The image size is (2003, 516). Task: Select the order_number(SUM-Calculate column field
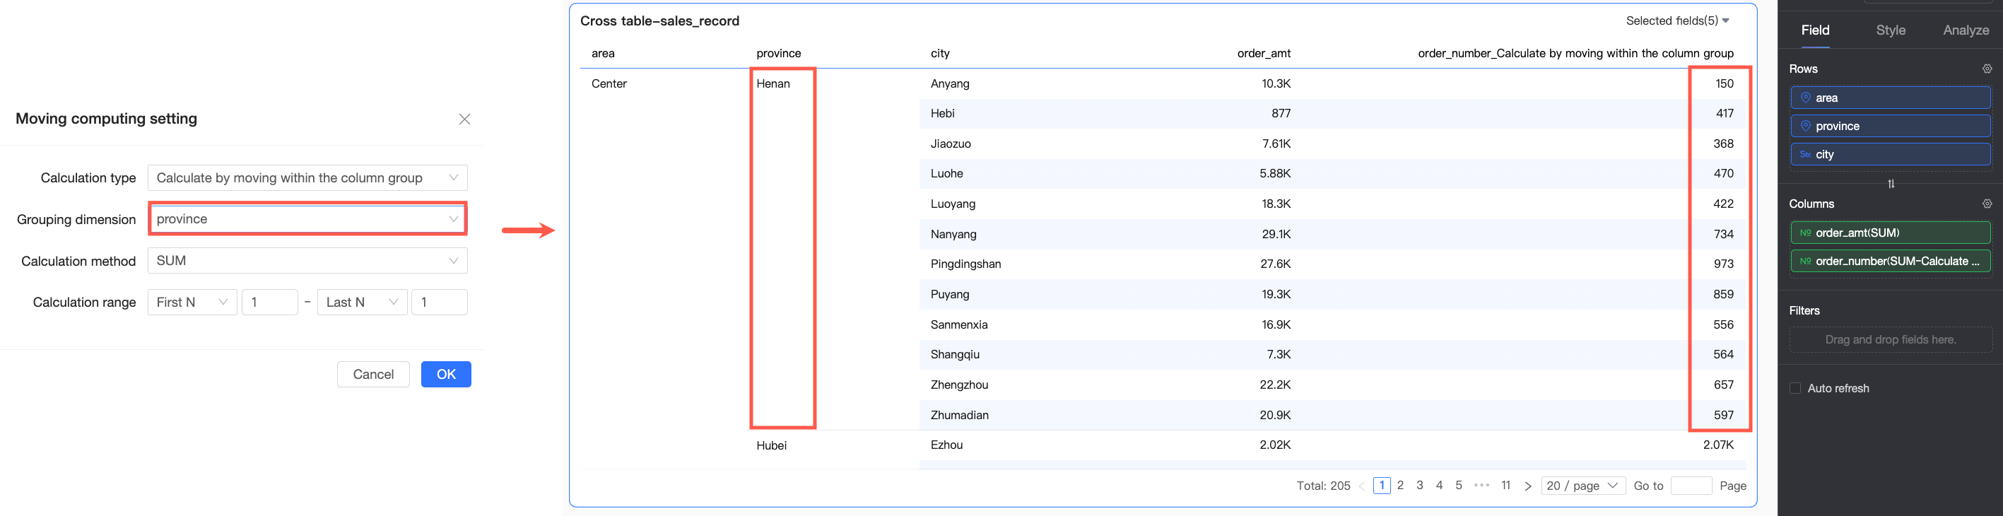1890,261
